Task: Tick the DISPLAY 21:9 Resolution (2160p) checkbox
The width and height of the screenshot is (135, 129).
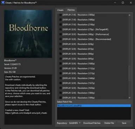Action: [x=60, y=25]
